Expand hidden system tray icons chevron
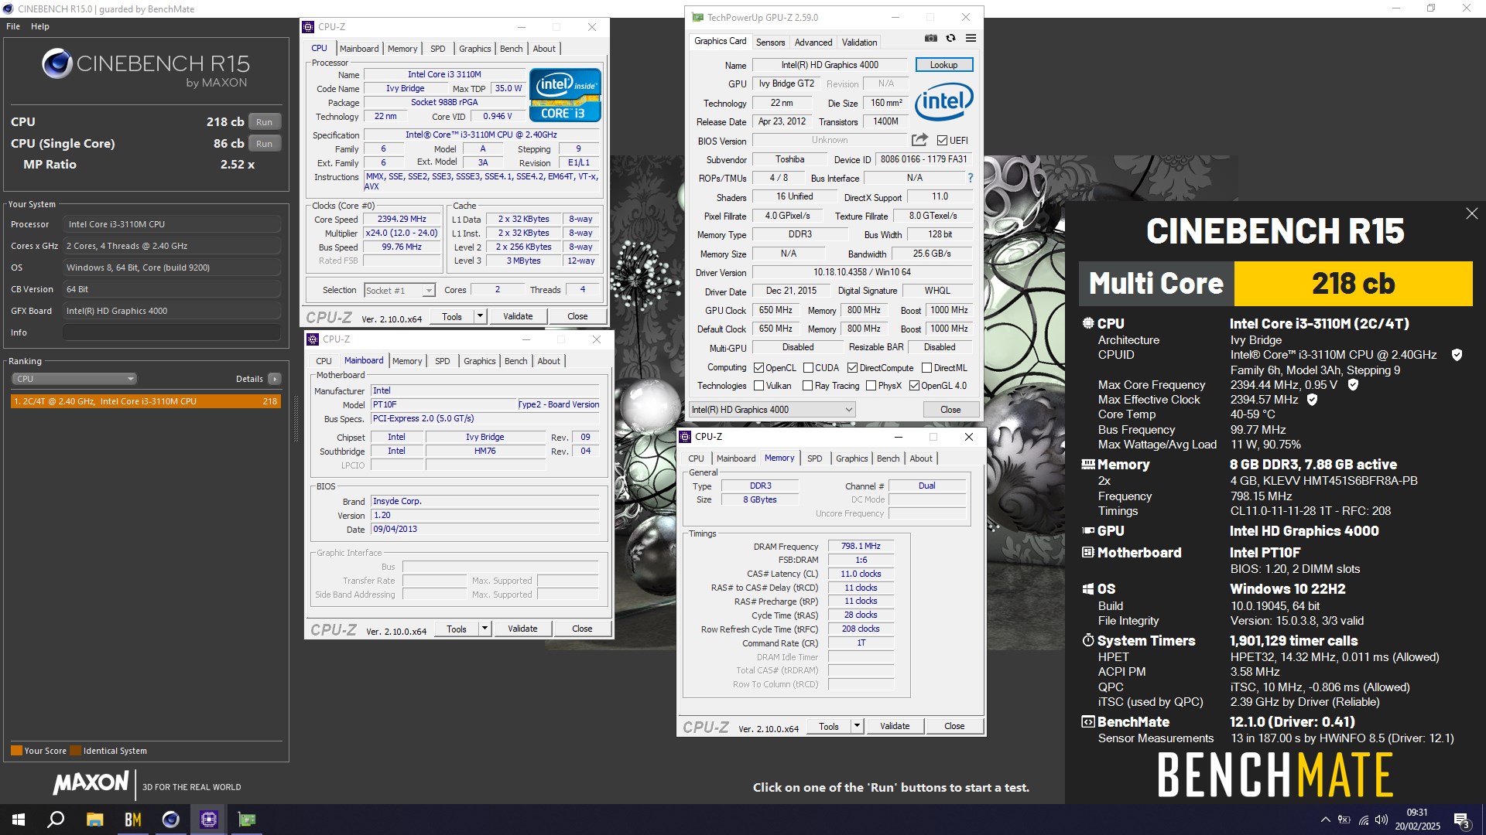 pyautogui.click(x=1325, y=820)
